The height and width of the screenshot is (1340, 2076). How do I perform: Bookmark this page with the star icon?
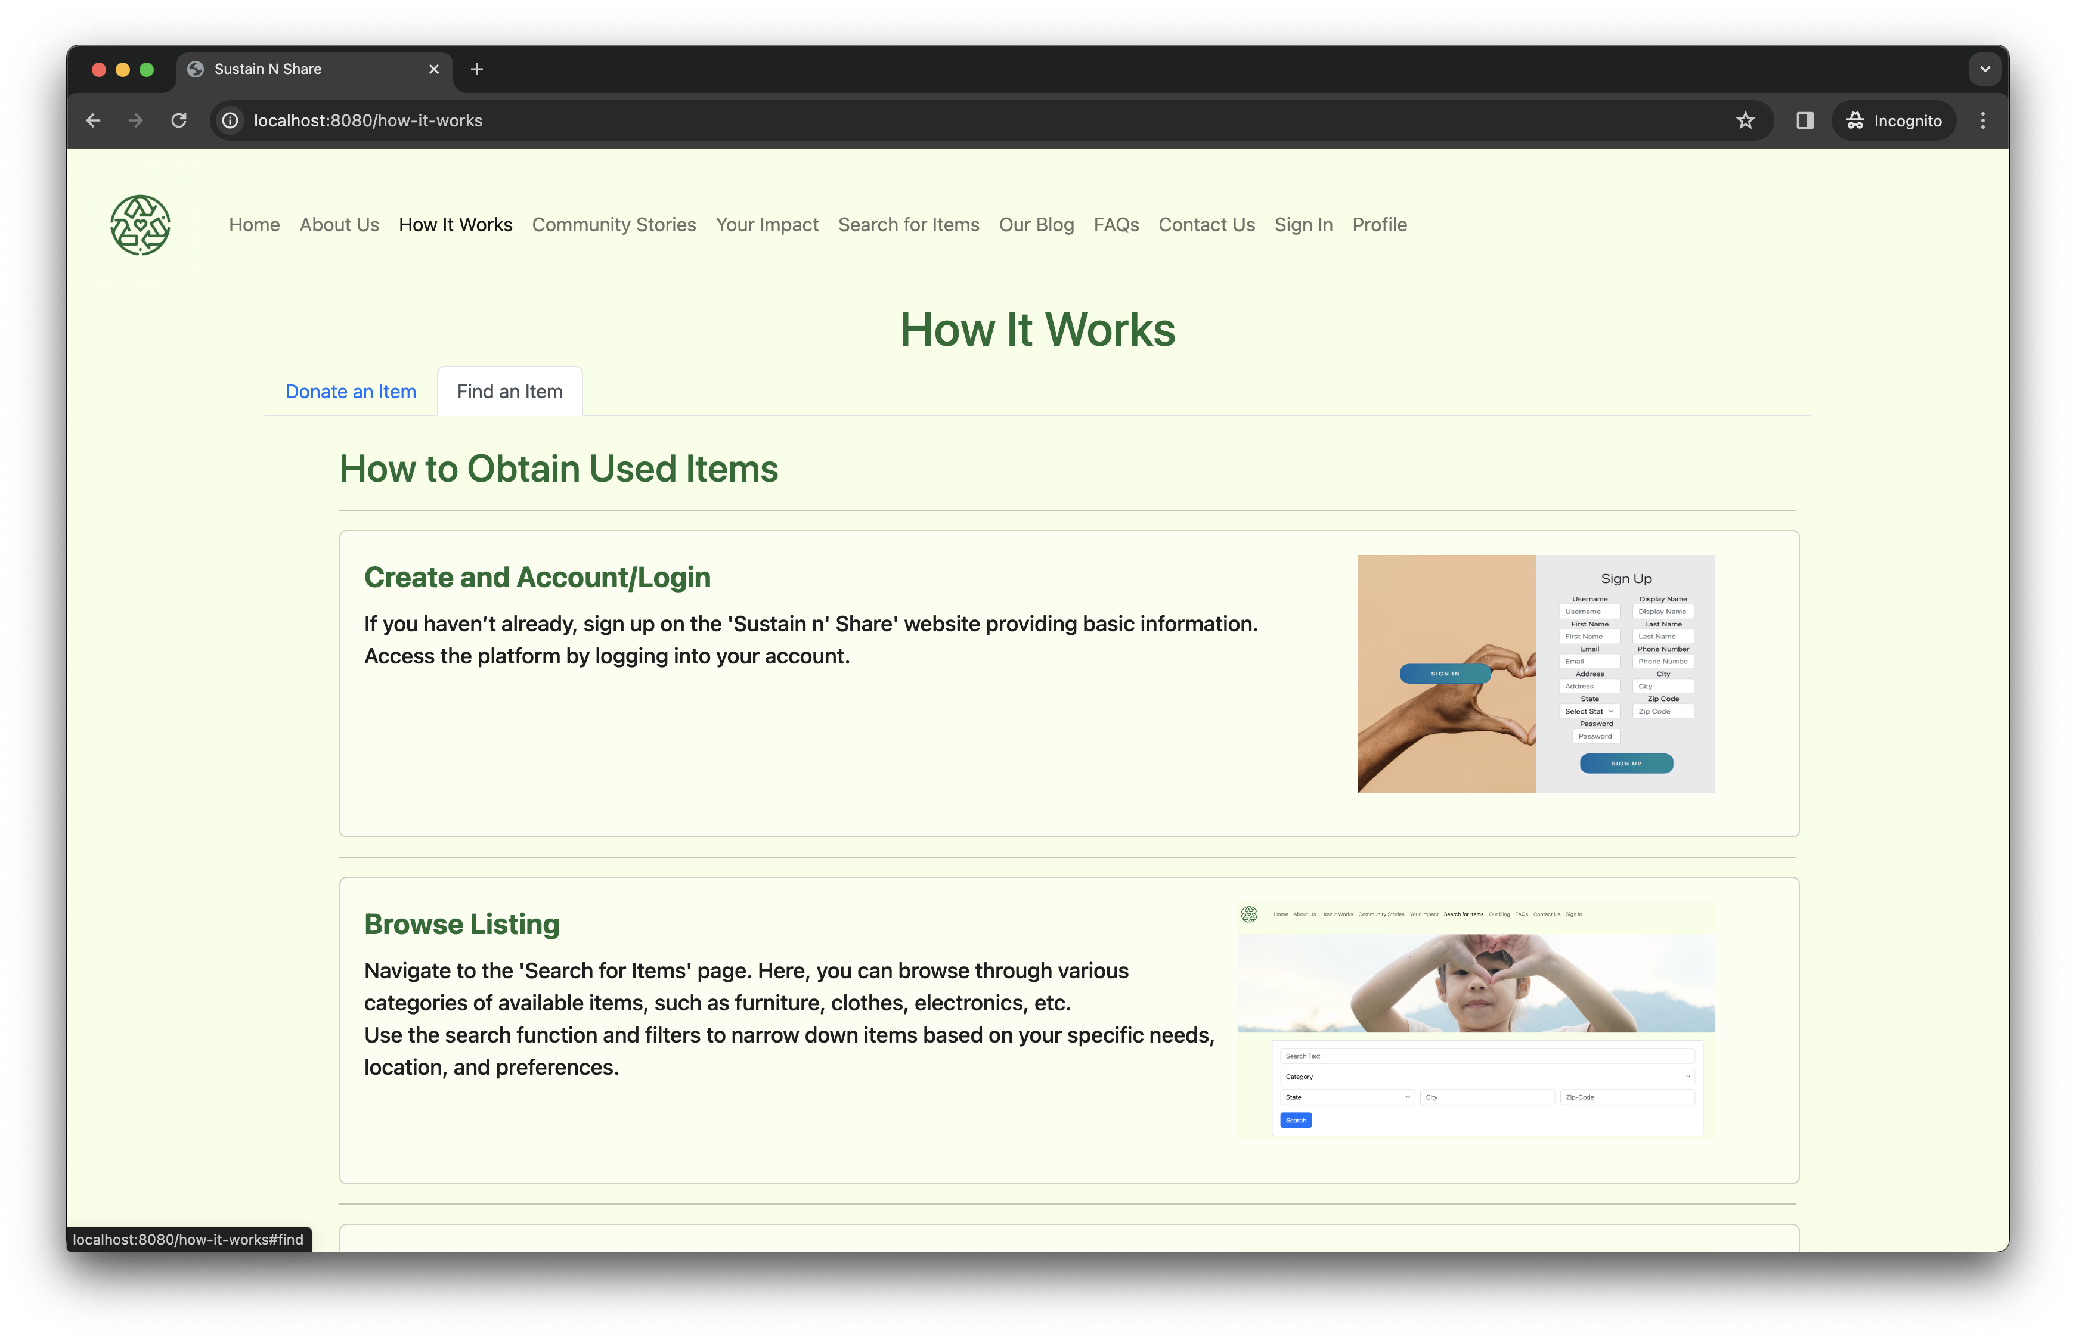1745,121
